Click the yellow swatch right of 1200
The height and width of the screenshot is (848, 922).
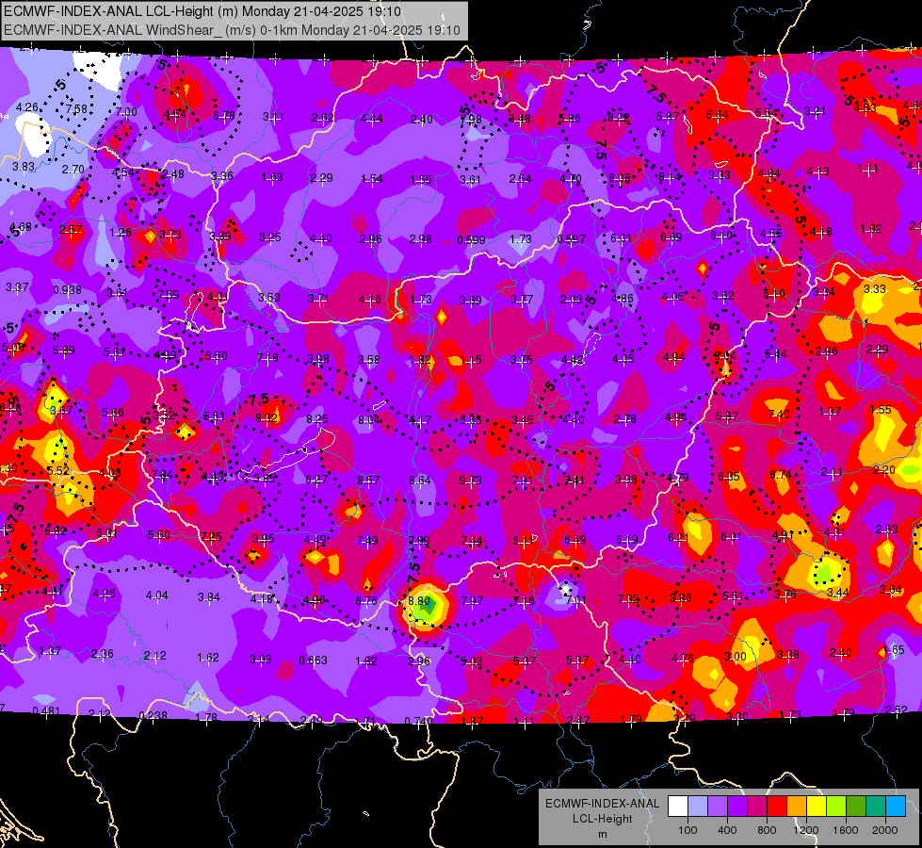(x=817, y=807)
